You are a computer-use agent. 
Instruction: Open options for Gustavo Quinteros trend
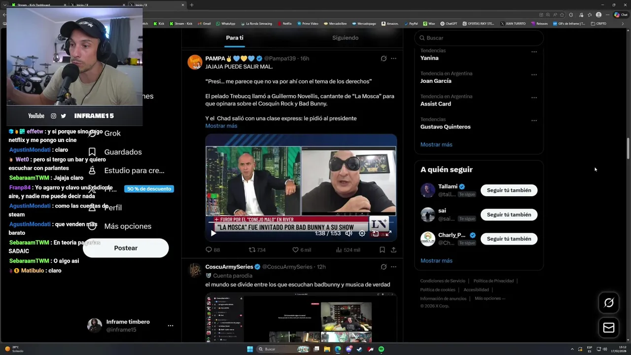pos(534,121)
